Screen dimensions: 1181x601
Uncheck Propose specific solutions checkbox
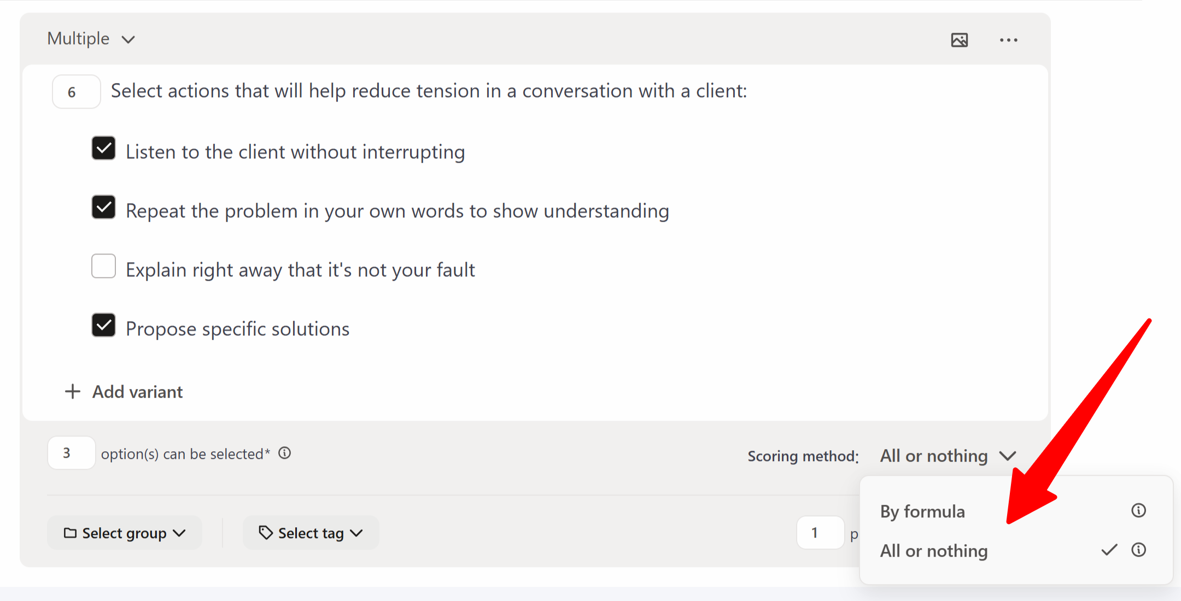[x=103, y=325]
